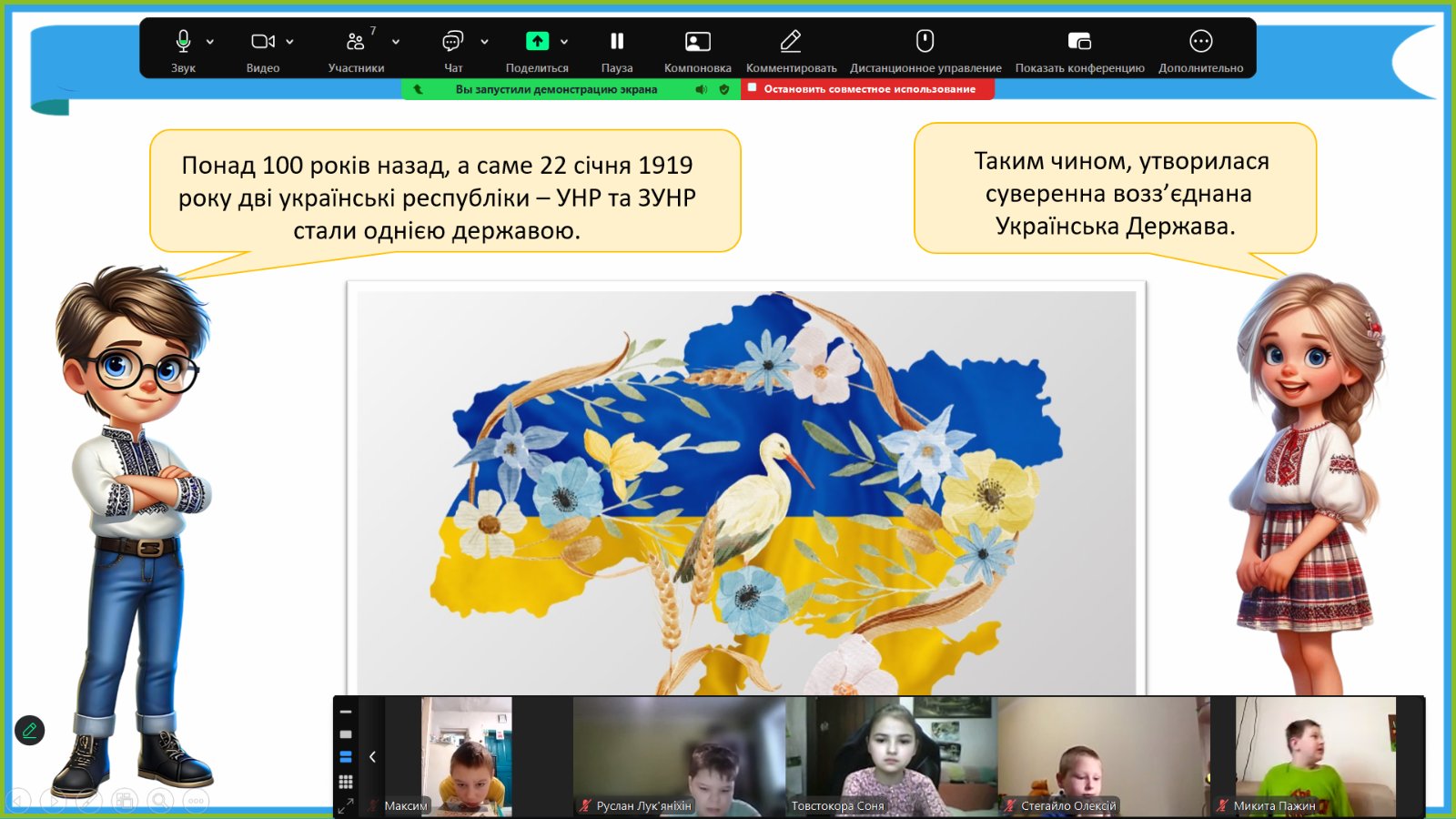The image size is (1456, 819).
Task: Expand the arrow beside Участники
Action: click(x=396, y=42)
